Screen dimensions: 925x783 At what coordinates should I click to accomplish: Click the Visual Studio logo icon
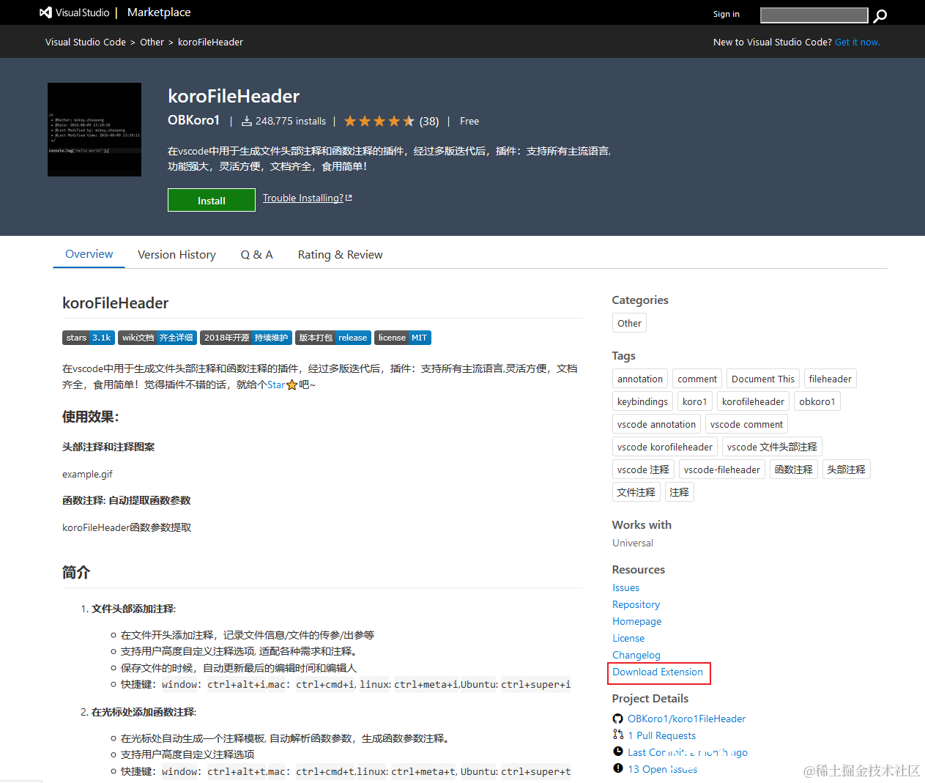click(x=45, y=12)
